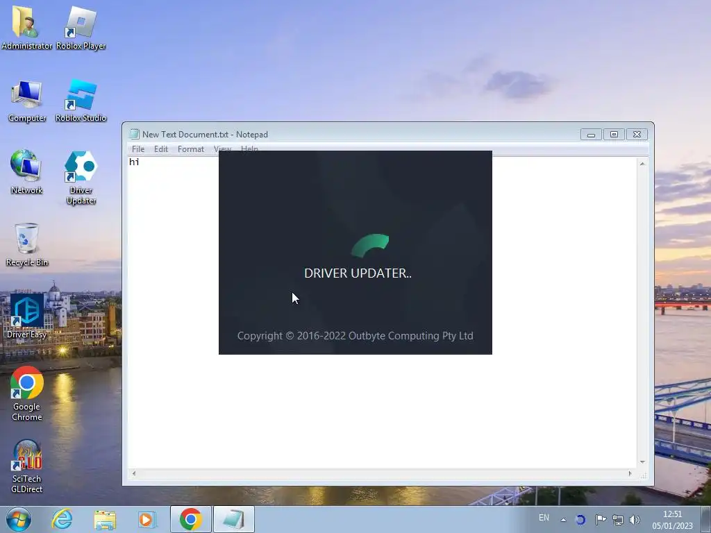This screenshot has height=533, width=711.
Task: Open the Notepad Format menu
Action: (x=190, y=149)
